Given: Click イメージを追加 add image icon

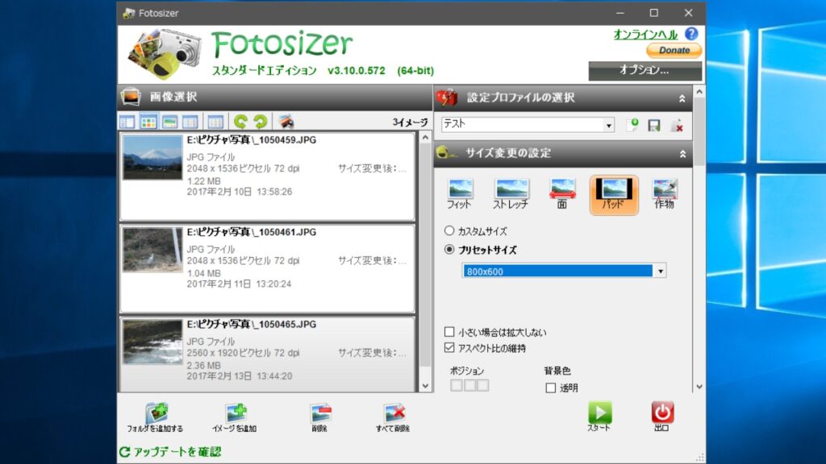Looking at the screenshot, I should point(235,418).
